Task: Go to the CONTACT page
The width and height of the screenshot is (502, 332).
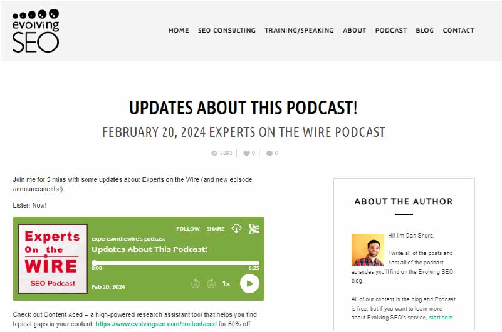Action: 459,31
